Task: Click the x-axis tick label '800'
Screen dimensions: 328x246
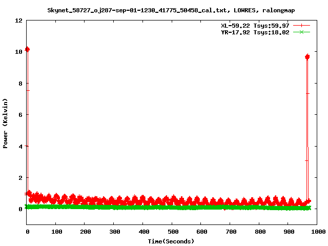Action: pos(260,232)
